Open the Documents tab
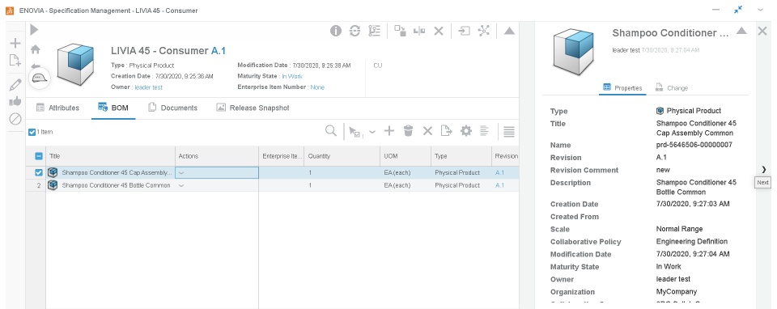Screen dimensions: 777x309 (172, 108)
